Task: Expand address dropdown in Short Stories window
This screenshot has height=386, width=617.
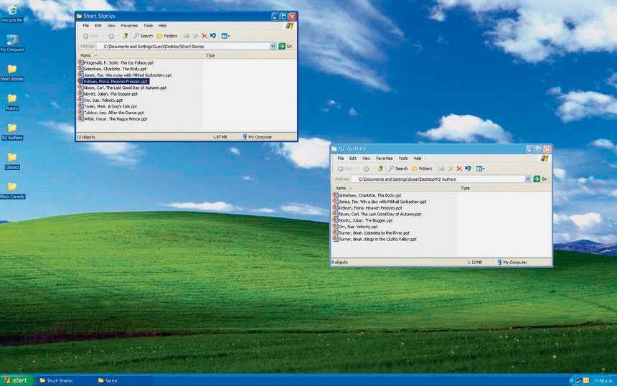Action: [x=273, y=47]
